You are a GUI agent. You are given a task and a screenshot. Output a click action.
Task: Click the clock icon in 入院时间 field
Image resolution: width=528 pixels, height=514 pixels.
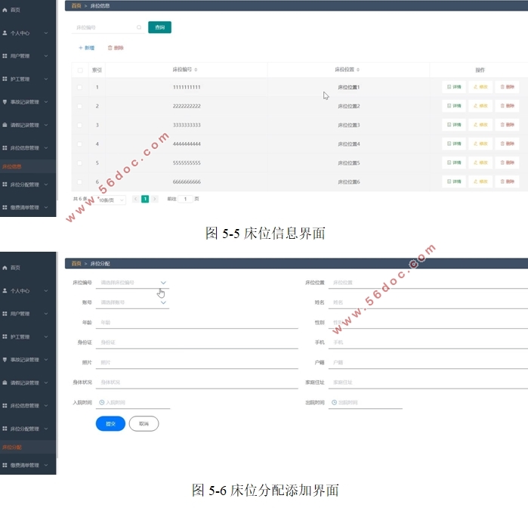[x=102, y=402]
